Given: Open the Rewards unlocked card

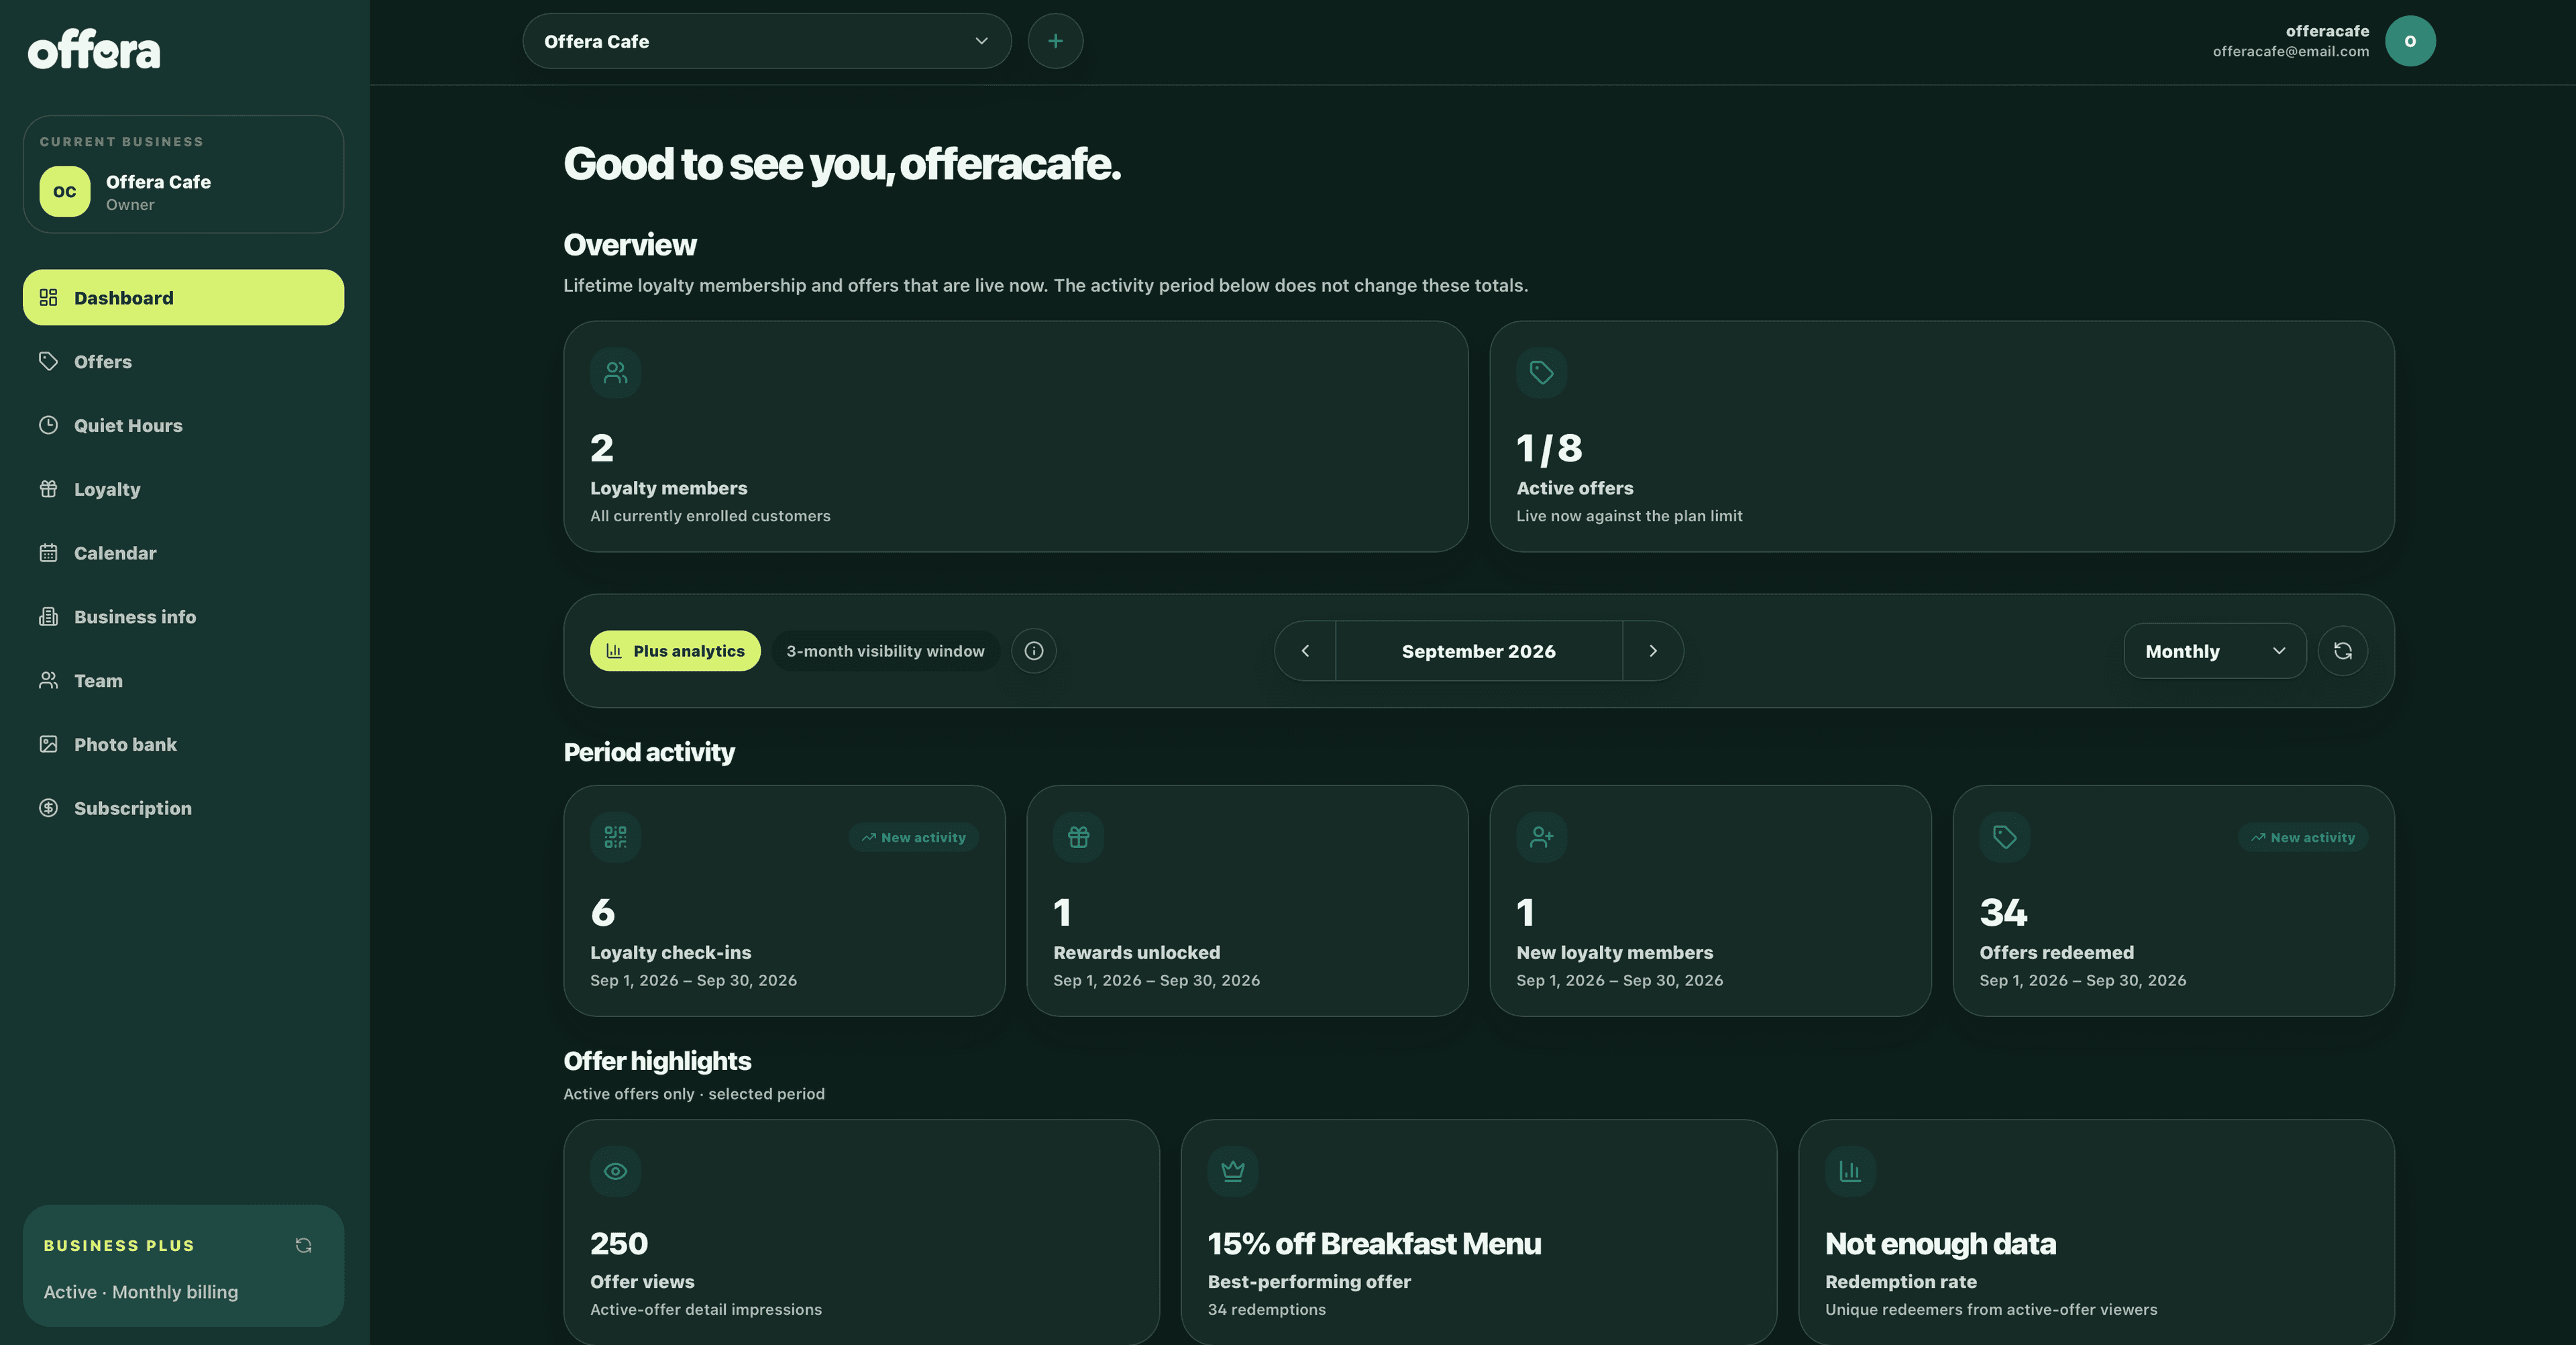Looking at the screenshot, I should click(x=1247, y=900).
